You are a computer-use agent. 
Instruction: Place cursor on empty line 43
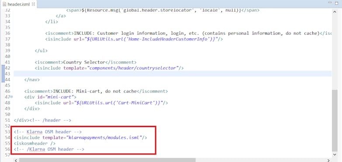coord(172,74)
